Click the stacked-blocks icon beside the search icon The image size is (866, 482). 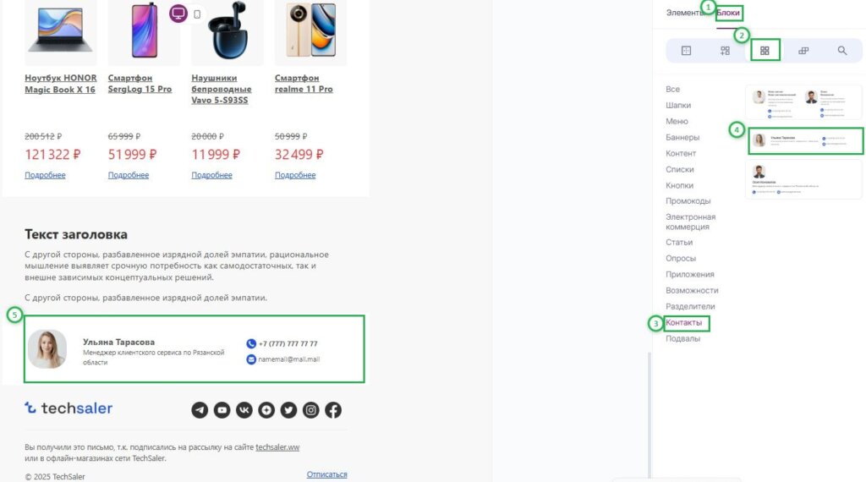coord(803,51)
